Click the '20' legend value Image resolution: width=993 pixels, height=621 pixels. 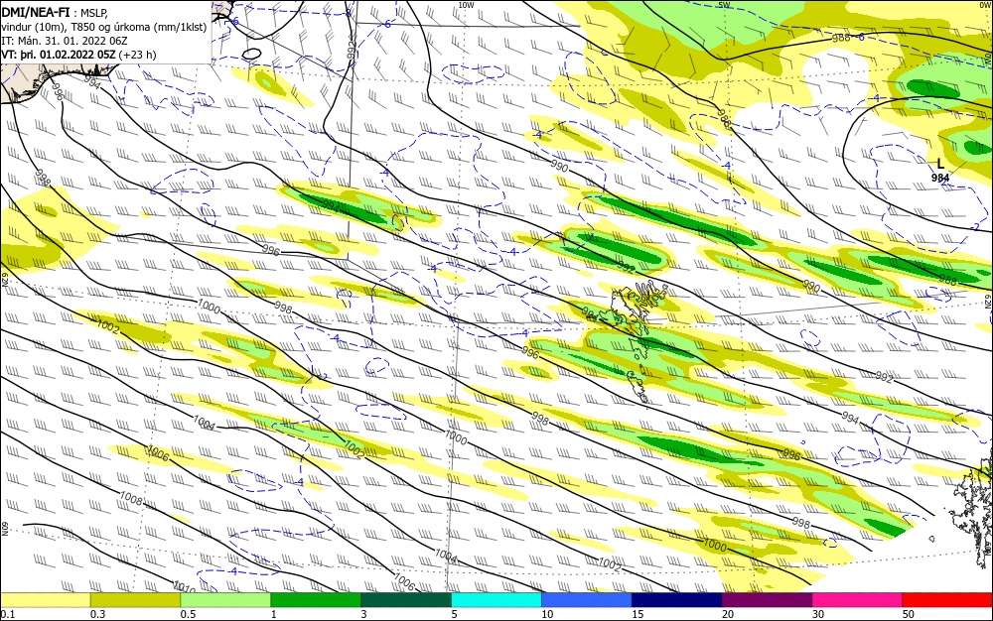728,614
